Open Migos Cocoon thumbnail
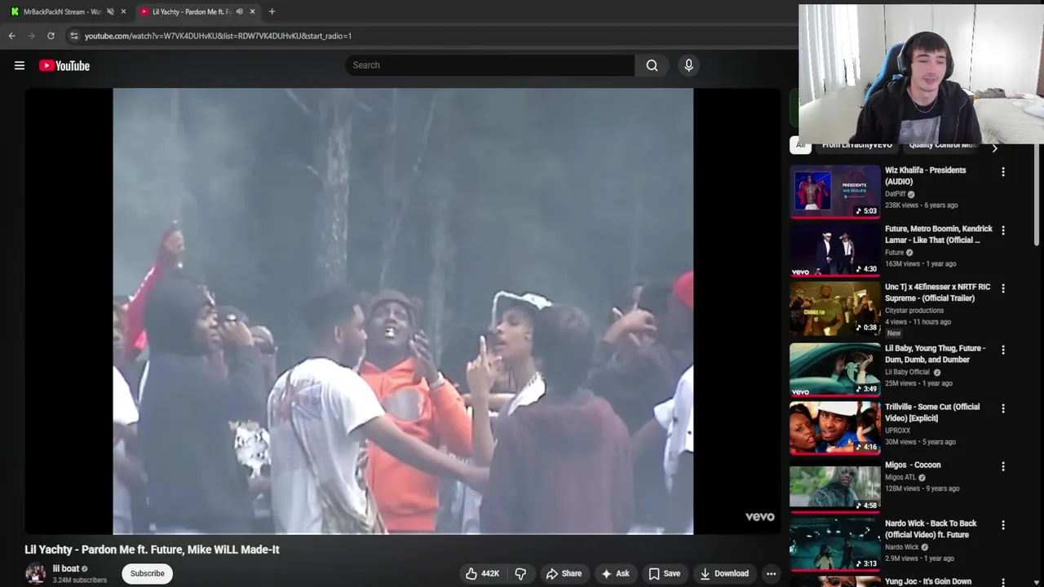This screenshot has height=587, width=1044. (x=834, y=486)
